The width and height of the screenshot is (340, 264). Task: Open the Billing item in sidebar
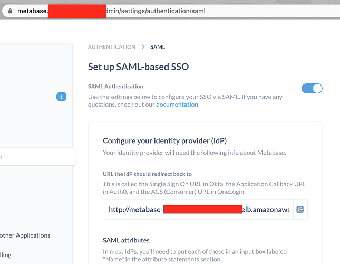[x=6, y=255]
